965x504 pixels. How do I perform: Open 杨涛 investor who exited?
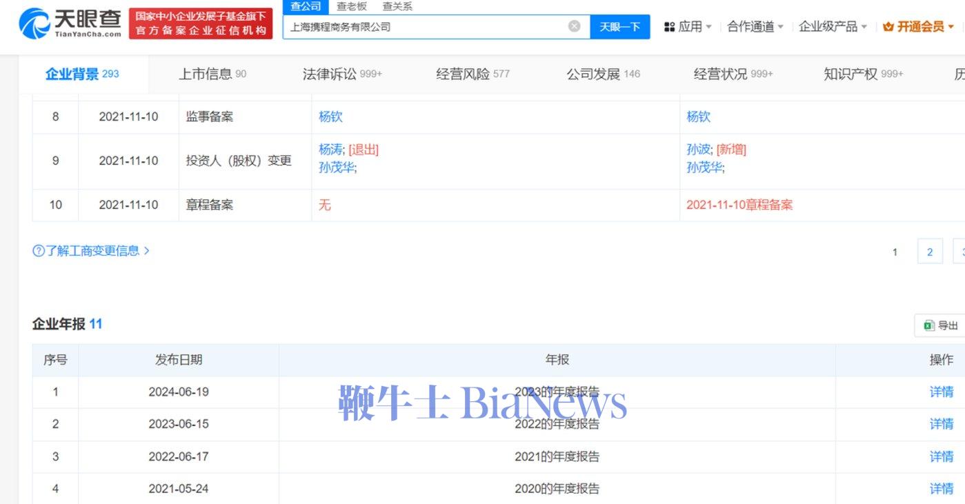pyautogui.click(x=330, y=150)
